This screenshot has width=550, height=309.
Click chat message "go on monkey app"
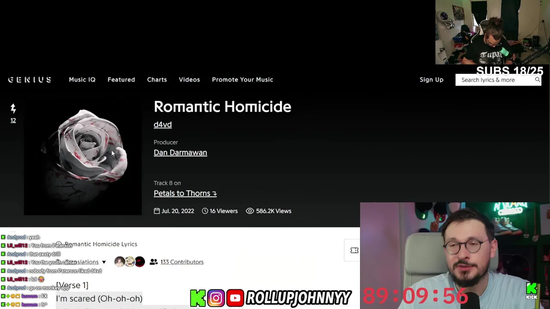point(49,288)
